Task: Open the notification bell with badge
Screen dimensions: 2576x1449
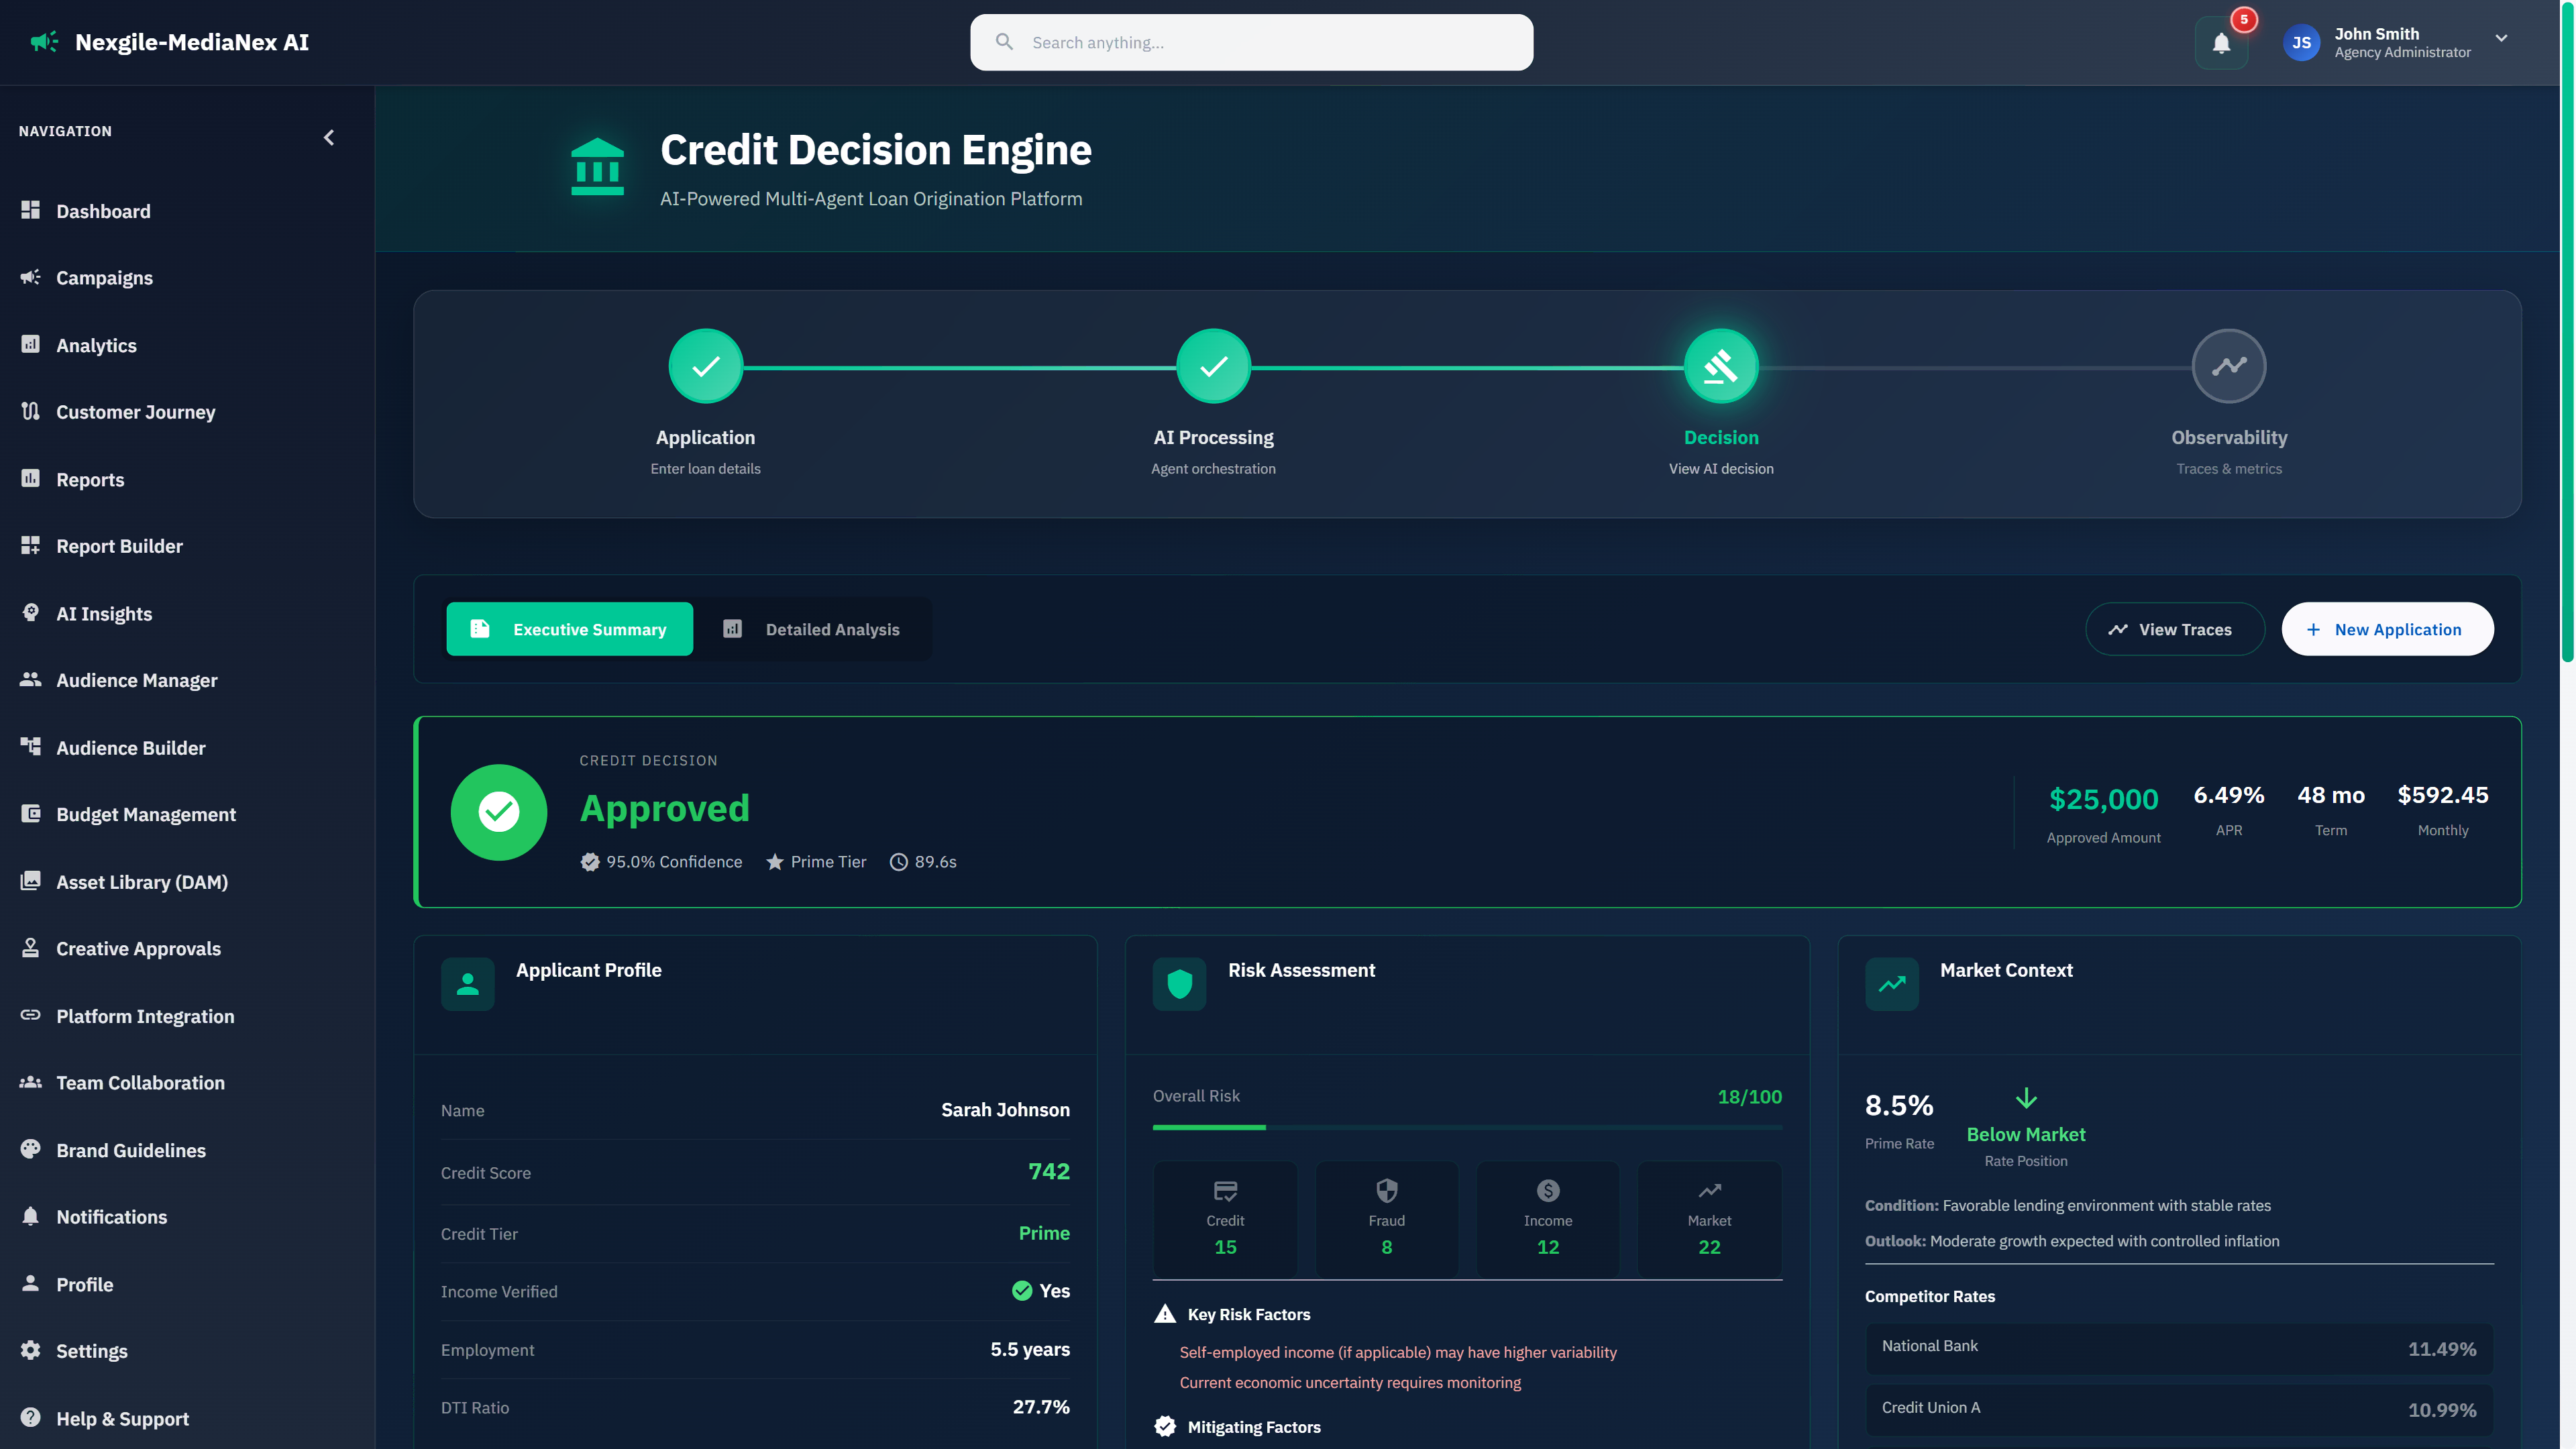Action: 2221,42
